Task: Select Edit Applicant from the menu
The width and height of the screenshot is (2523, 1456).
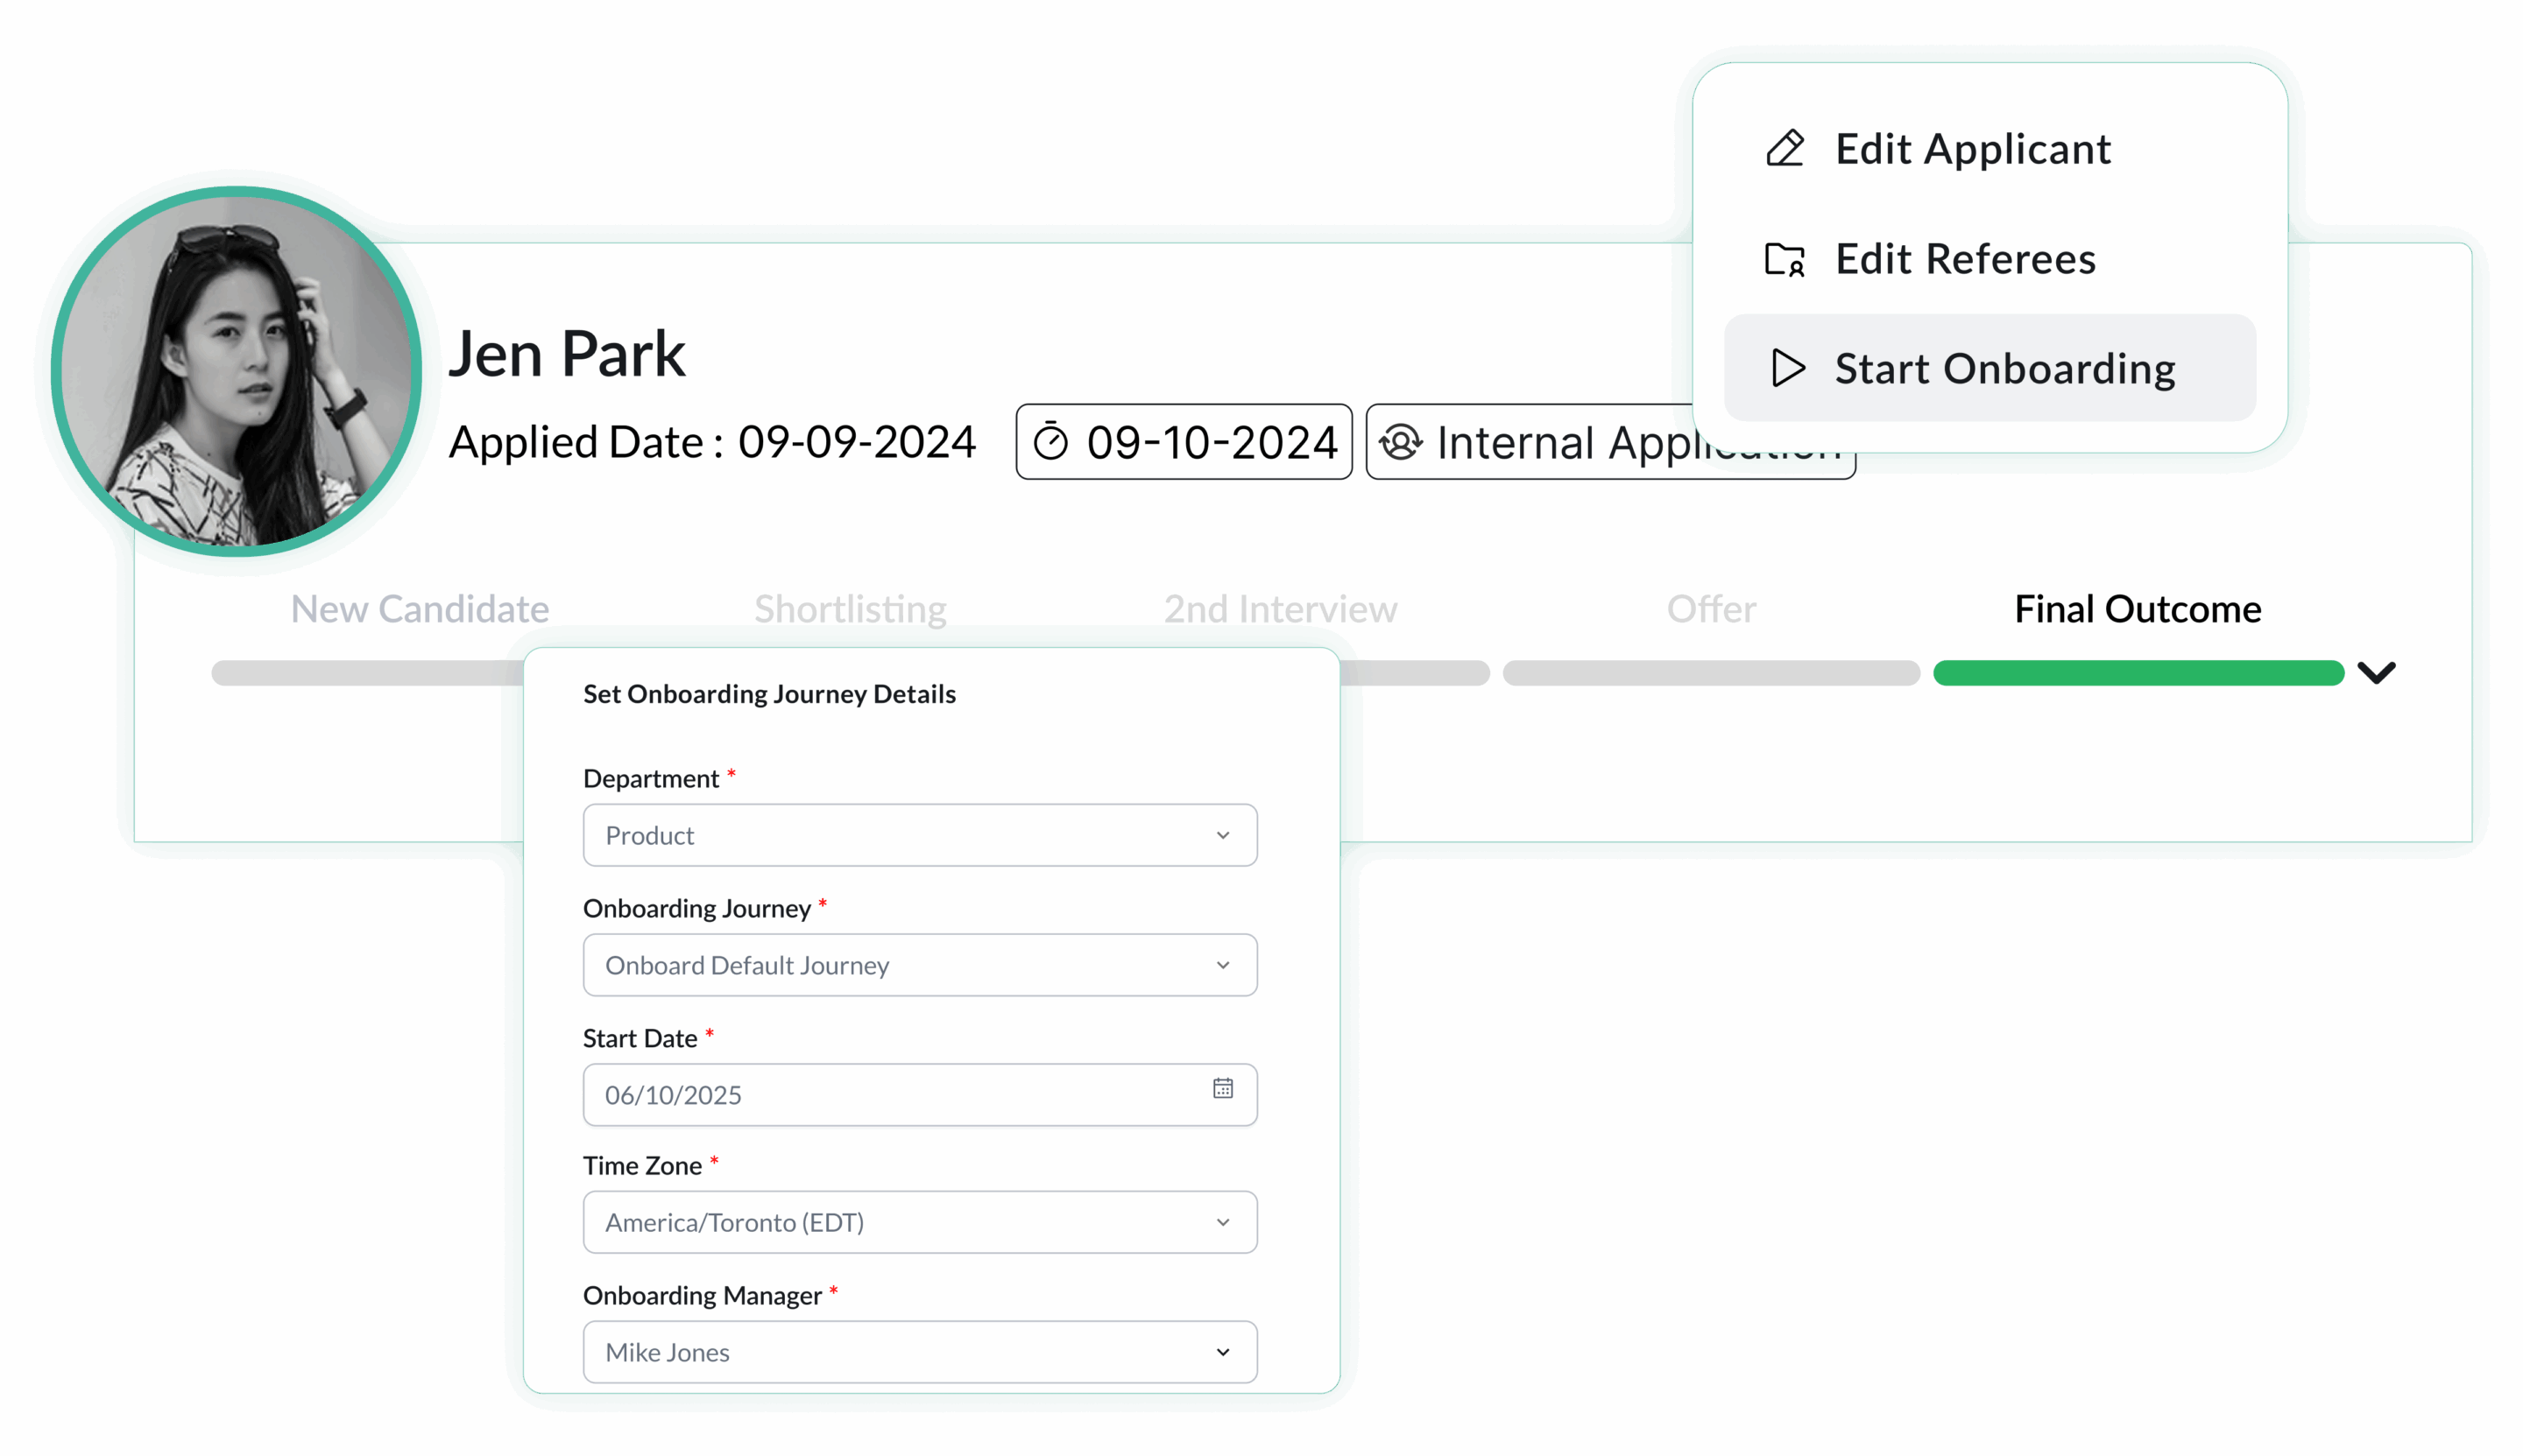Action: tap(1972, 149)
